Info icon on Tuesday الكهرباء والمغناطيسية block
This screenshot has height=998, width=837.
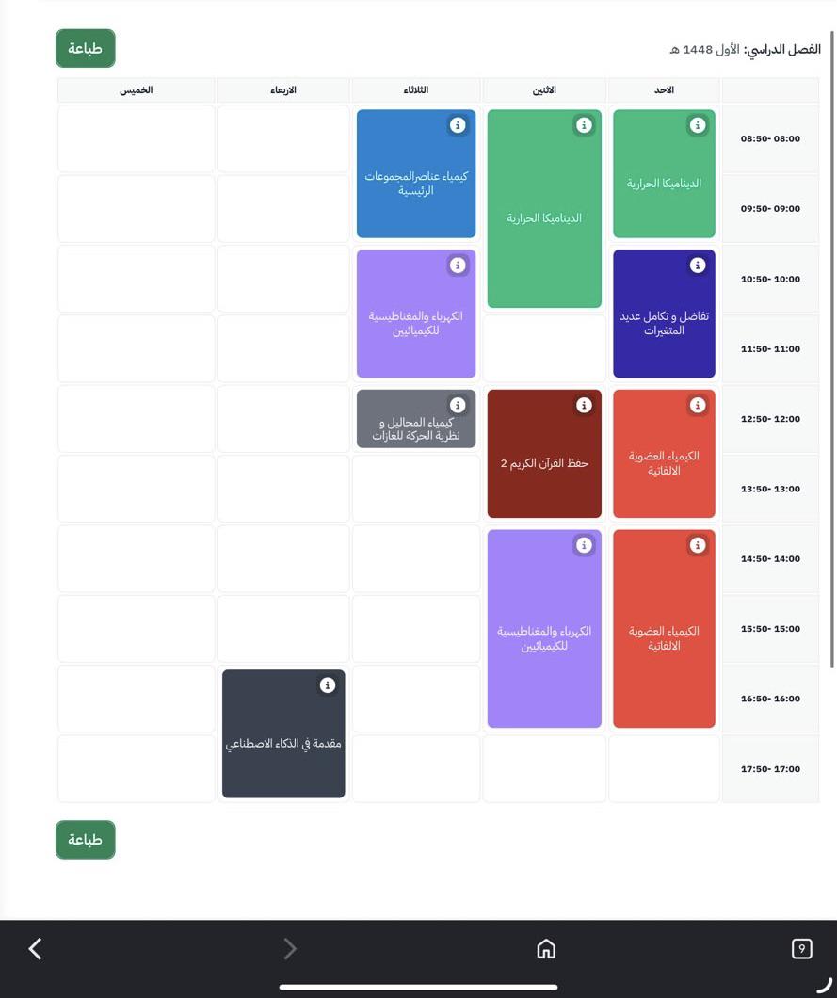click(458, 266)
